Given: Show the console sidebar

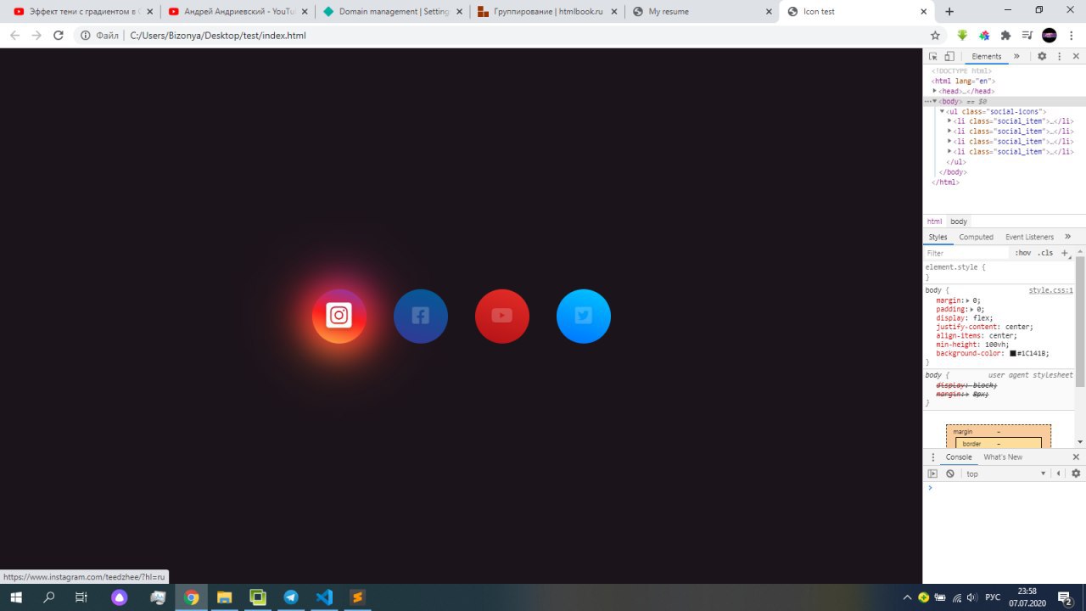Looking at the screenshot, I should tap(932, 474).
